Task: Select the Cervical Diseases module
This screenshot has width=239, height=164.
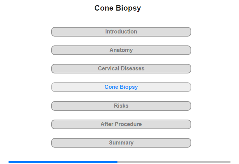Action: 121,69
